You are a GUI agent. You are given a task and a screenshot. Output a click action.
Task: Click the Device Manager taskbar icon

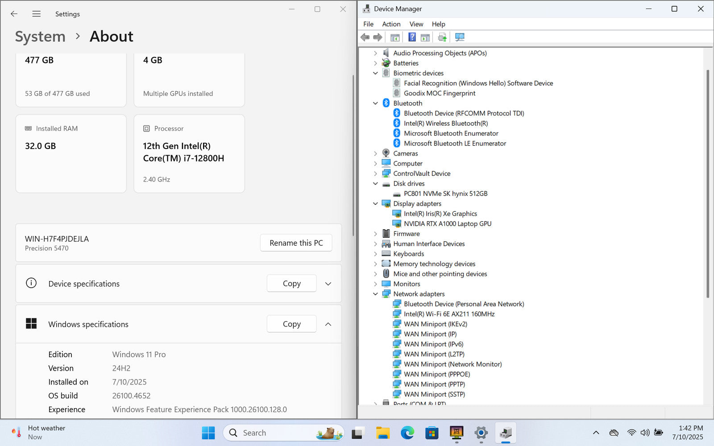[x=505, y=433]
